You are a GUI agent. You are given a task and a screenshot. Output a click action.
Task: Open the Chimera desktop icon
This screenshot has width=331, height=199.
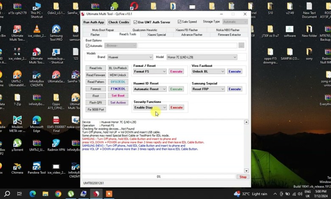pyautogui.click(x=17, y=168)
